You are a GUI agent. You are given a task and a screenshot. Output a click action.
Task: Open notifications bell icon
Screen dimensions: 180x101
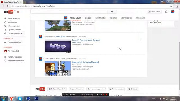click(166, 12)
